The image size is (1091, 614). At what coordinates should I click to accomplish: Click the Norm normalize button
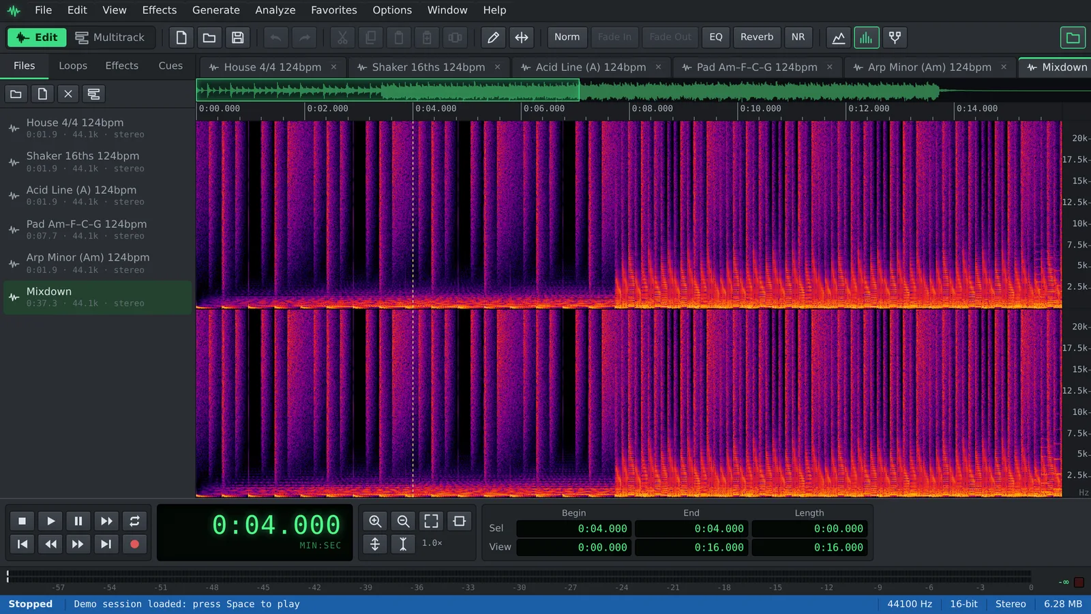pyautogui.click(x=567, y=38)
